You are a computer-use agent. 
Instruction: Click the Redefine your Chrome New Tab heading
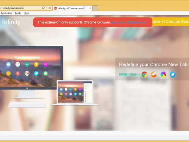tap(153, 64)
